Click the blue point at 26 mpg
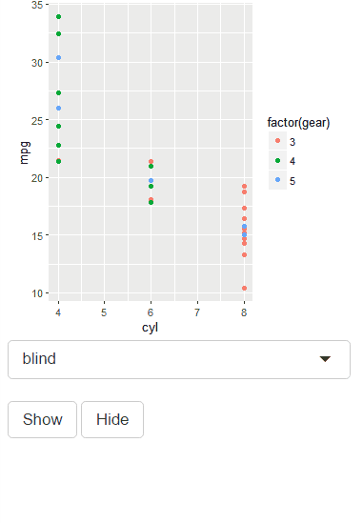 (x=59, y=108)
